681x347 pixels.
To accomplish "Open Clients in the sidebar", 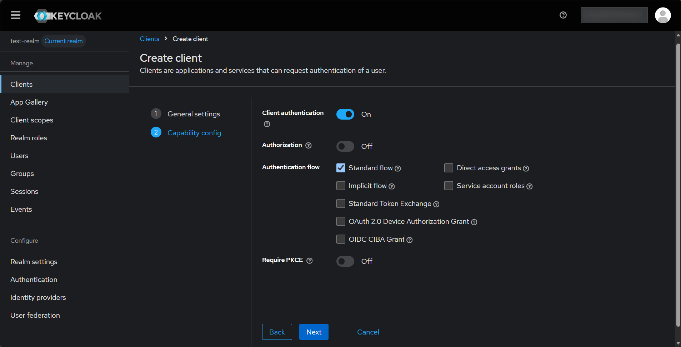I will [65, 84].
